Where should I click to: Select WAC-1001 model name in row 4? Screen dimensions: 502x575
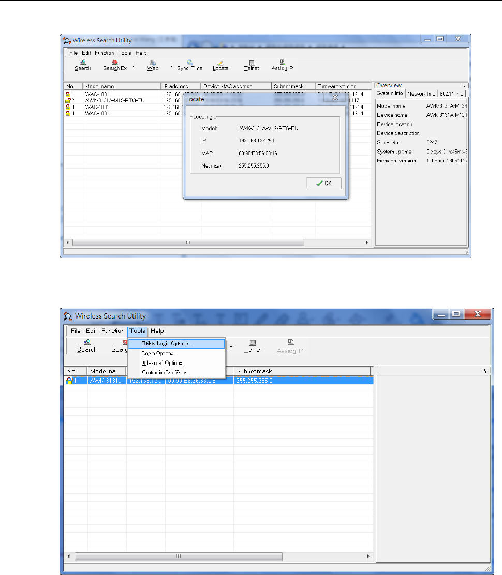point(97,114)
